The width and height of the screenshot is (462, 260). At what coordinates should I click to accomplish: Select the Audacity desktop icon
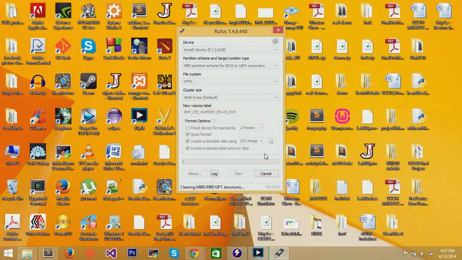[38, 84]
